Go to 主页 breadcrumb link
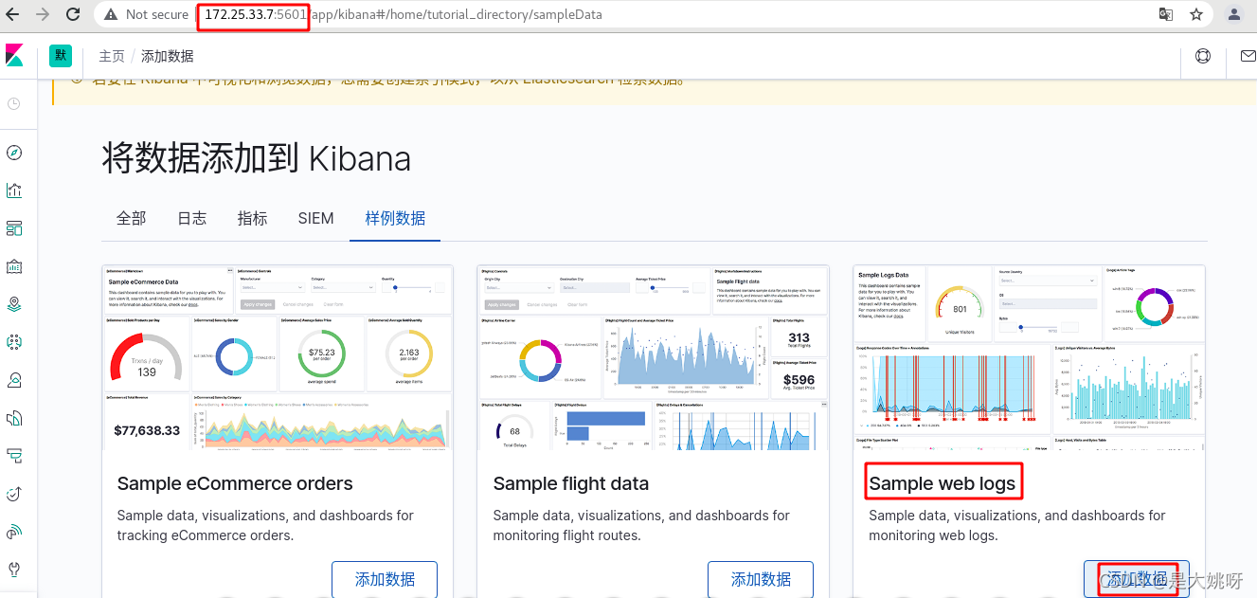The image size is (1257, 598). click(112, 57)
